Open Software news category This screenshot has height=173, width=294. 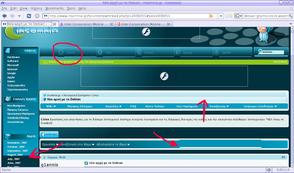[13, 61]
